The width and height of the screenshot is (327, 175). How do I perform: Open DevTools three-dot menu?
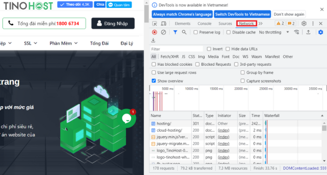[313, 23]
